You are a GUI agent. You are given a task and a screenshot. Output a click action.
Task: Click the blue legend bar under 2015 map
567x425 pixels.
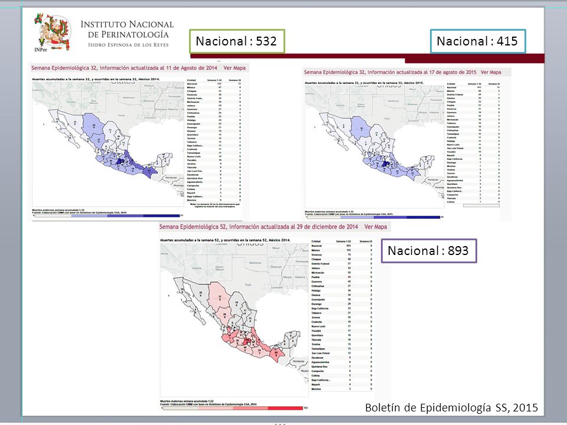tap(373, 217)
